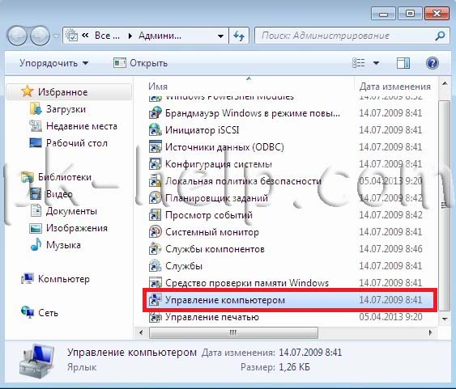Click the Открыть toolbar button

pyautogui.click(x=140, y=63)
